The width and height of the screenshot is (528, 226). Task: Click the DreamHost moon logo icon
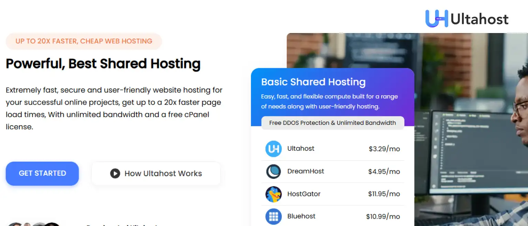[274, 172]
